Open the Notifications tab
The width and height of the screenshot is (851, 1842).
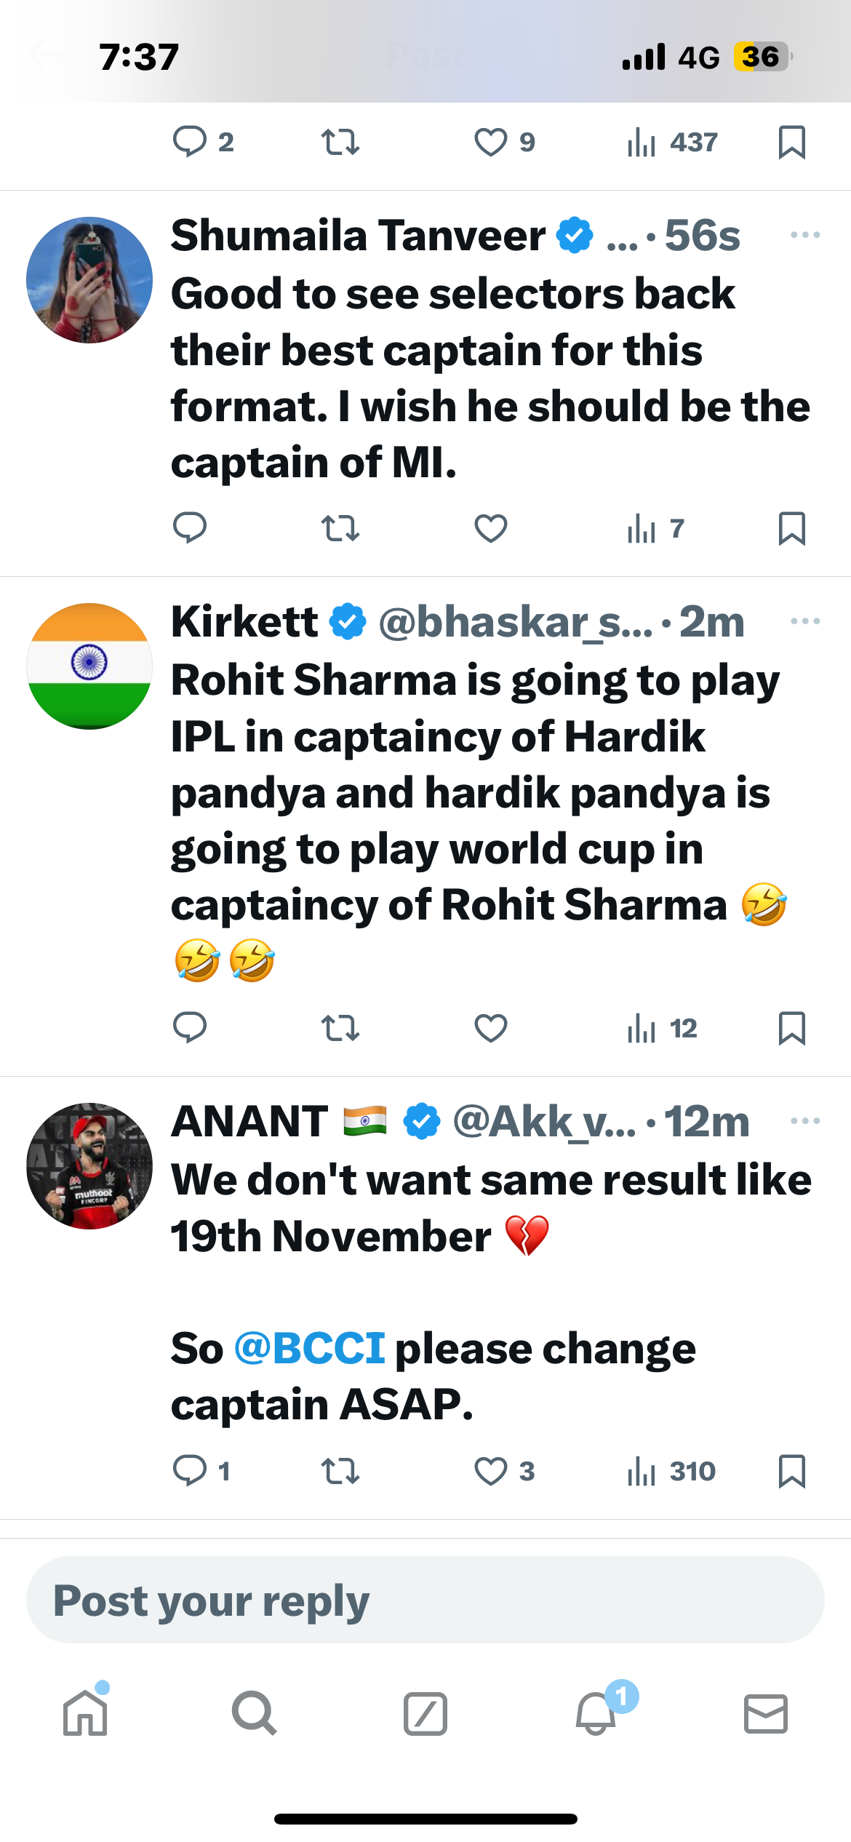pos(596,1713)
